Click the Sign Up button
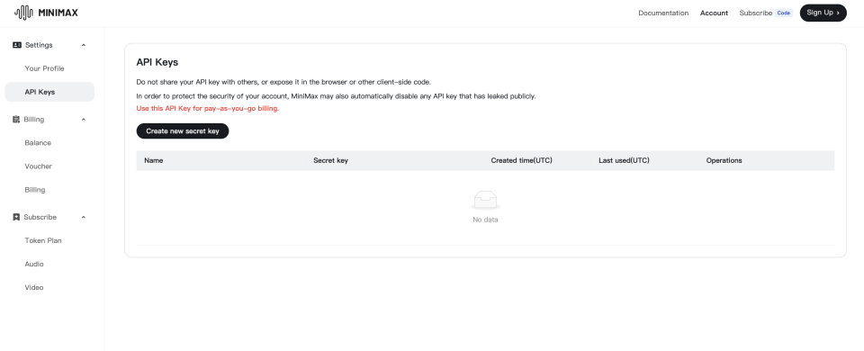This screenshot has width=864, height=351. (823, 13)
